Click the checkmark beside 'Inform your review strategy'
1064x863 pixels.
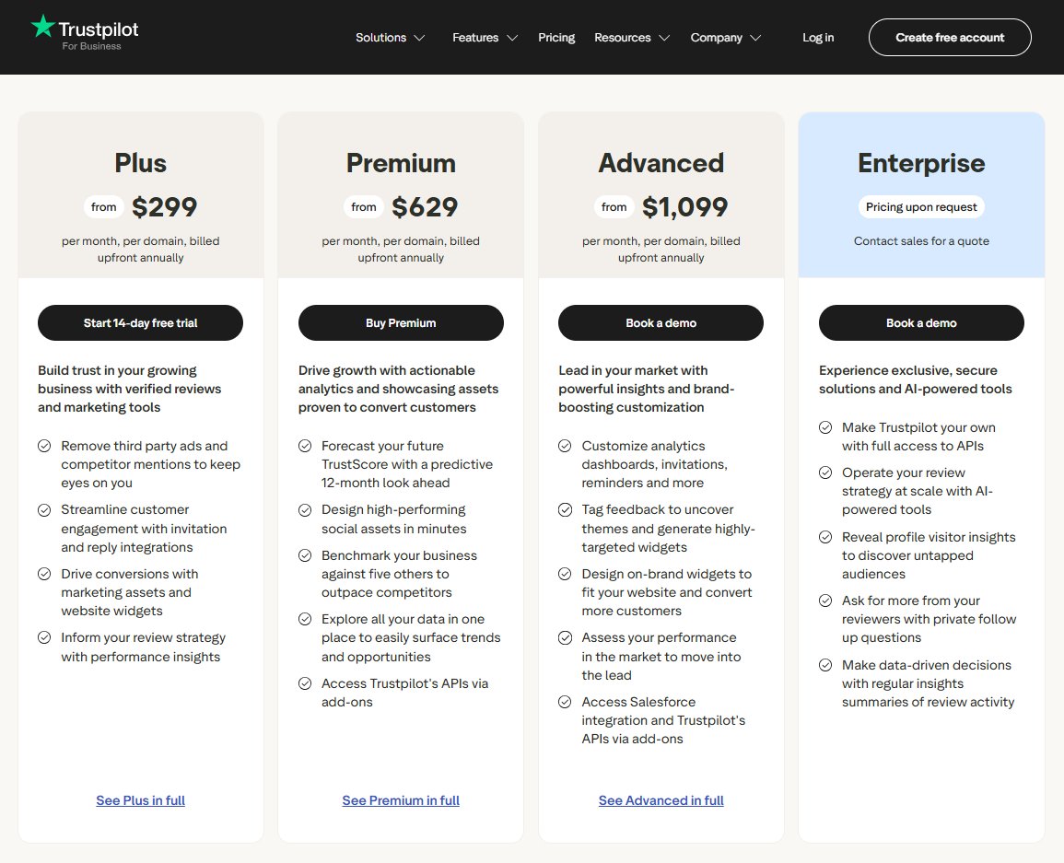click(44, 637)
